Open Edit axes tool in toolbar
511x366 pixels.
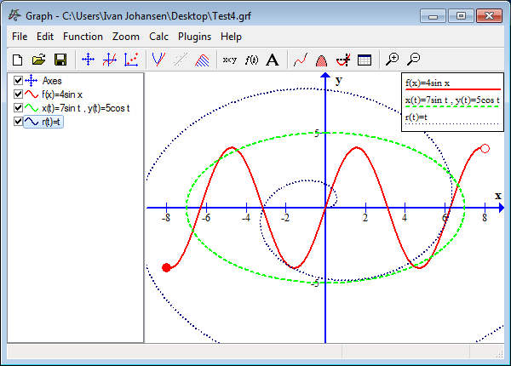(x=88, y=60)
